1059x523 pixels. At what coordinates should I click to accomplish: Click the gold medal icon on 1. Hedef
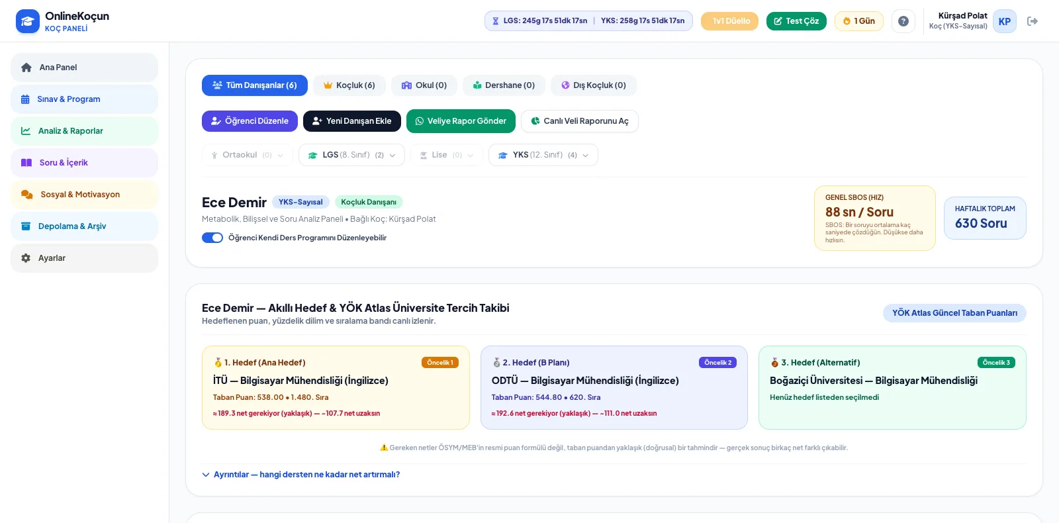click(x=218, y=363)
